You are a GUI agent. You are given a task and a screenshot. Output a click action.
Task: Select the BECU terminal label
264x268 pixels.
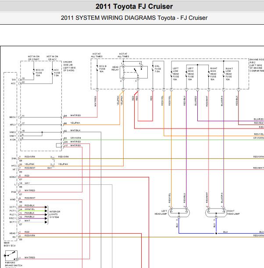(x=12, y=117)
